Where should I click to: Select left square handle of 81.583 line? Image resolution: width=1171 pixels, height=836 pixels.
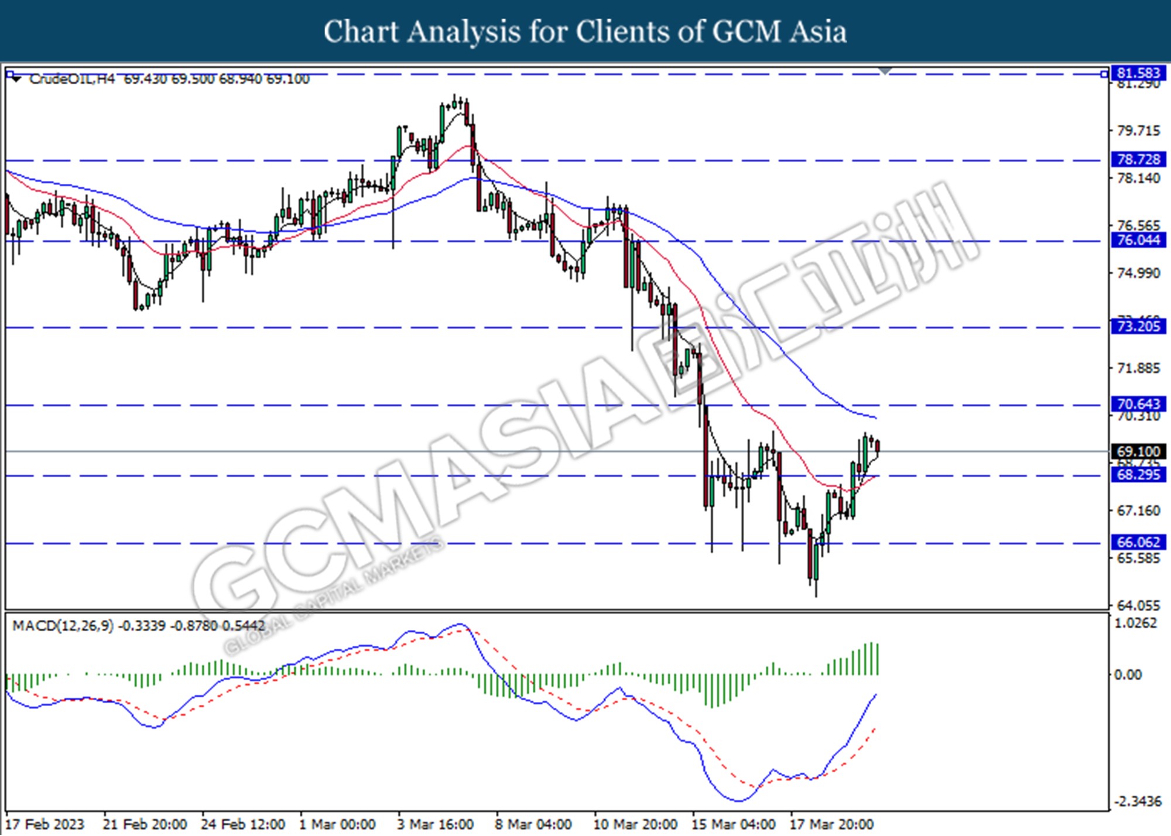pyautogui.click(x=9, y=74)
